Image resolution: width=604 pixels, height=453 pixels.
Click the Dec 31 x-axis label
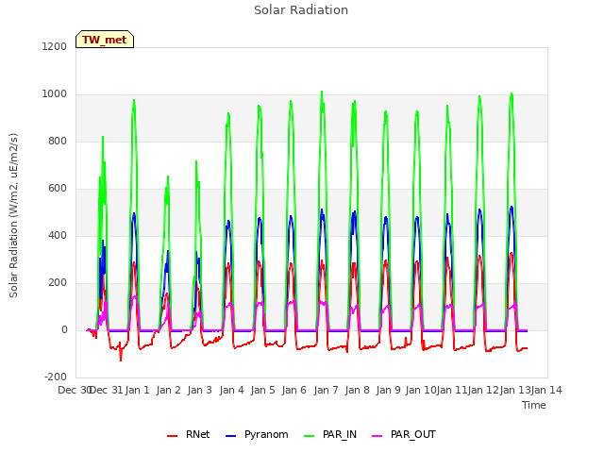(x=107, y=390)
